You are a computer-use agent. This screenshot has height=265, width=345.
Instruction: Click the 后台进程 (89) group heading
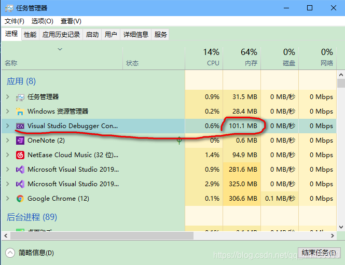click(32, 217)
